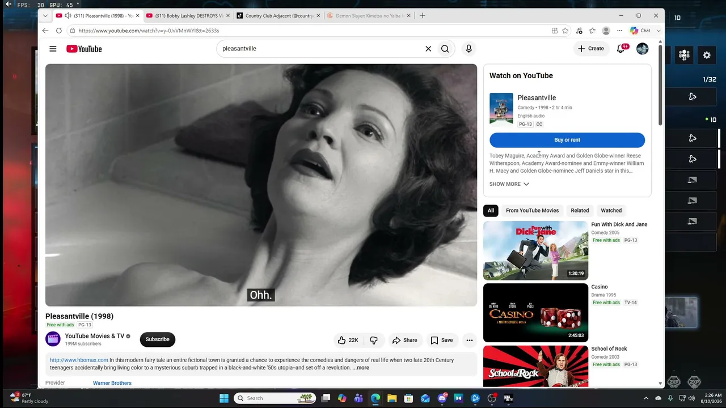726x408 pixels.
Task: Focus the YouTube search input field
Action: point(320,49)
